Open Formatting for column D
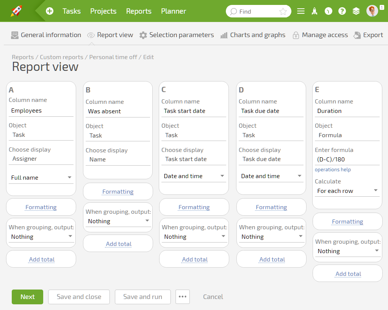Viewport: 388px width, 310px height. pos(271,207)
